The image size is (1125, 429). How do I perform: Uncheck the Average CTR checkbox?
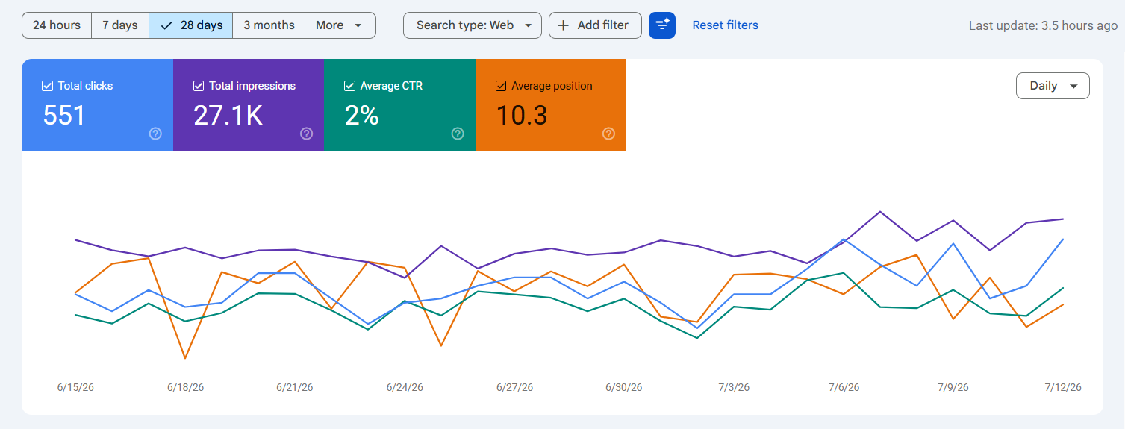[349, 86]
